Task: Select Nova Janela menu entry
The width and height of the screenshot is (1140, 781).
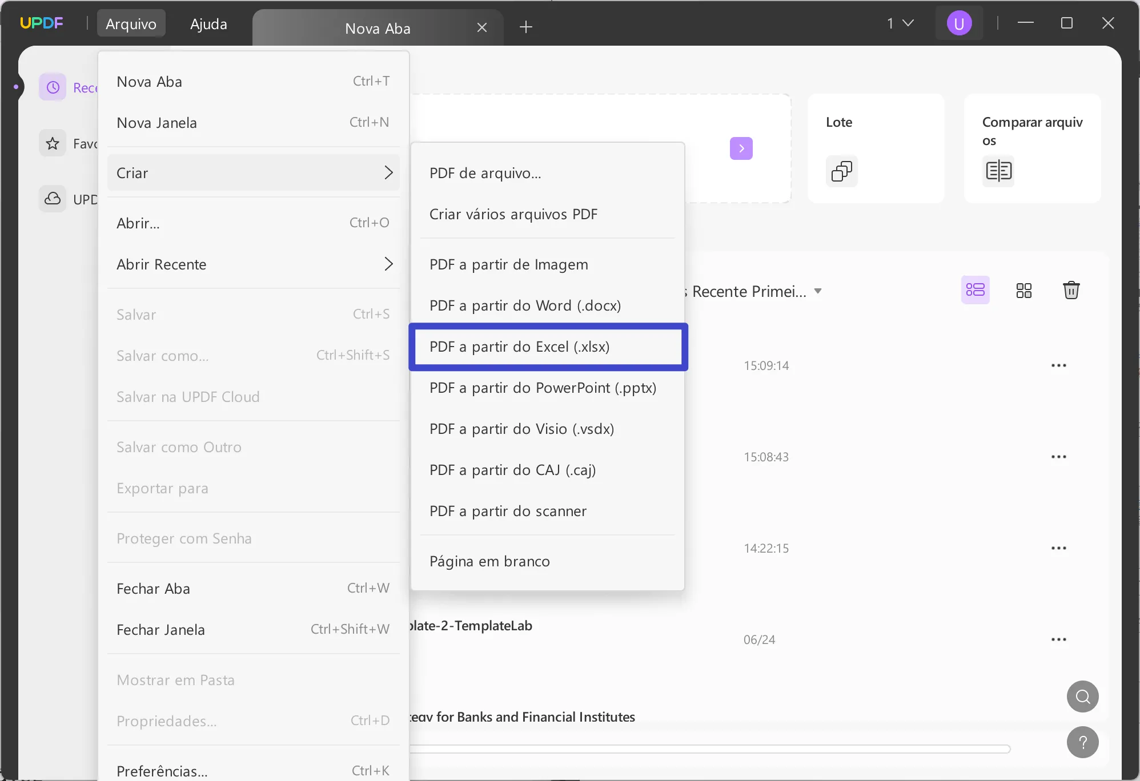Action: pos(254,122)
